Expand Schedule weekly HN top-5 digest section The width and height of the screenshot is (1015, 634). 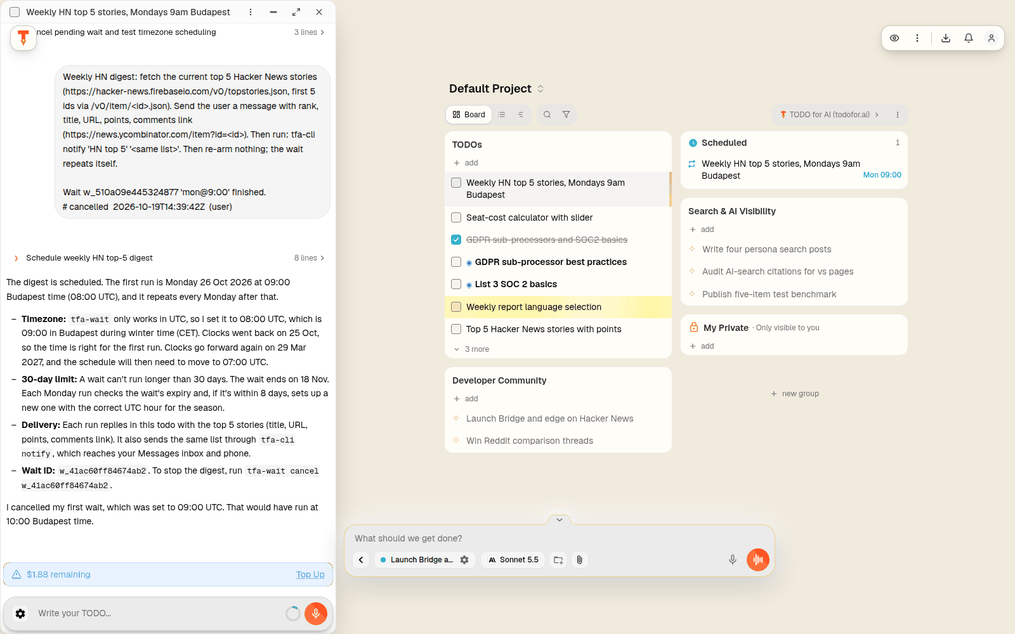click(169, 258)
